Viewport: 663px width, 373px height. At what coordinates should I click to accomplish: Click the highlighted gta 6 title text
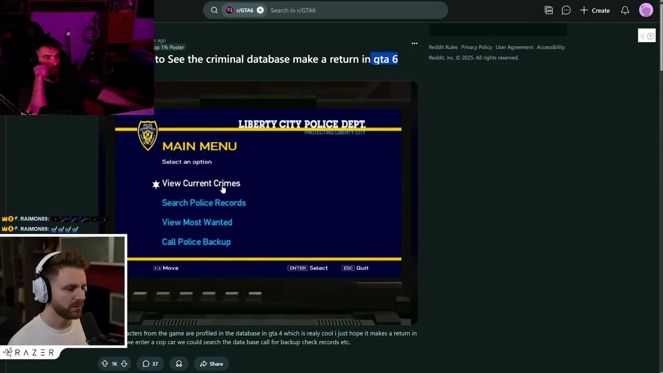385,59
